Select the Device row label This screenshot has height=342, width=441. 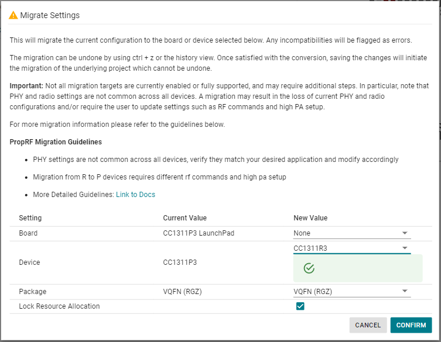[29, 262]
